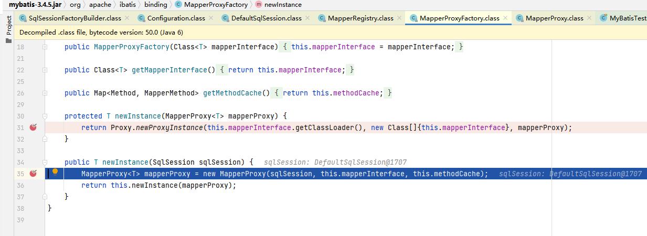
Task: Collapse the newInstance method at line 30
Action: (45, 116)
